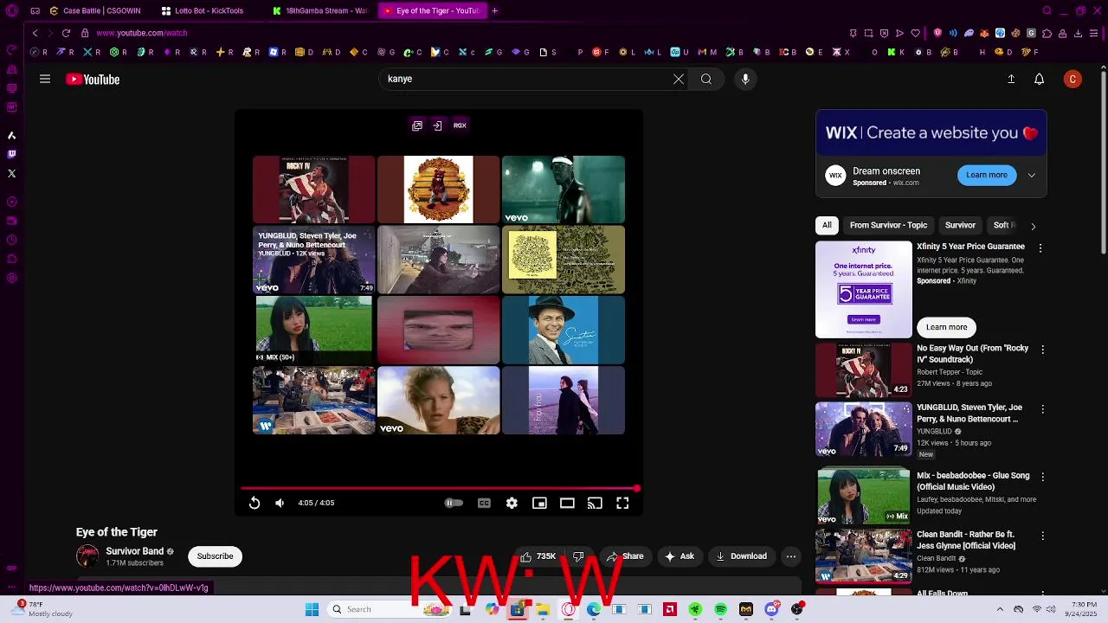Open the account avatar menu
1108x623 pixels.
1073,79
